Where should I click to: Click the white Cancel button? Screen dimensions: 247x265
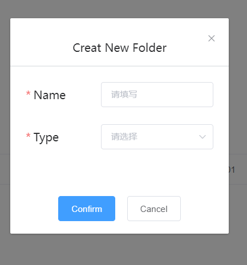click(154, 209)
